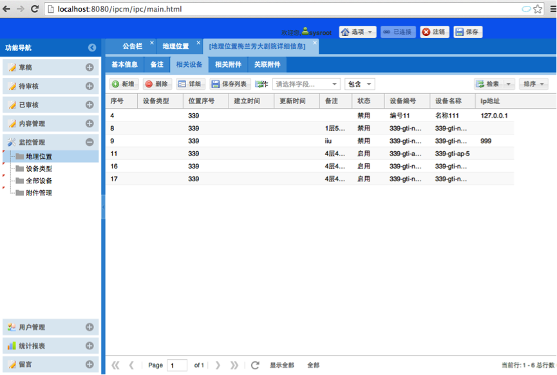Expand the 内容管理 section
The image size is (557, 375).
90,123
